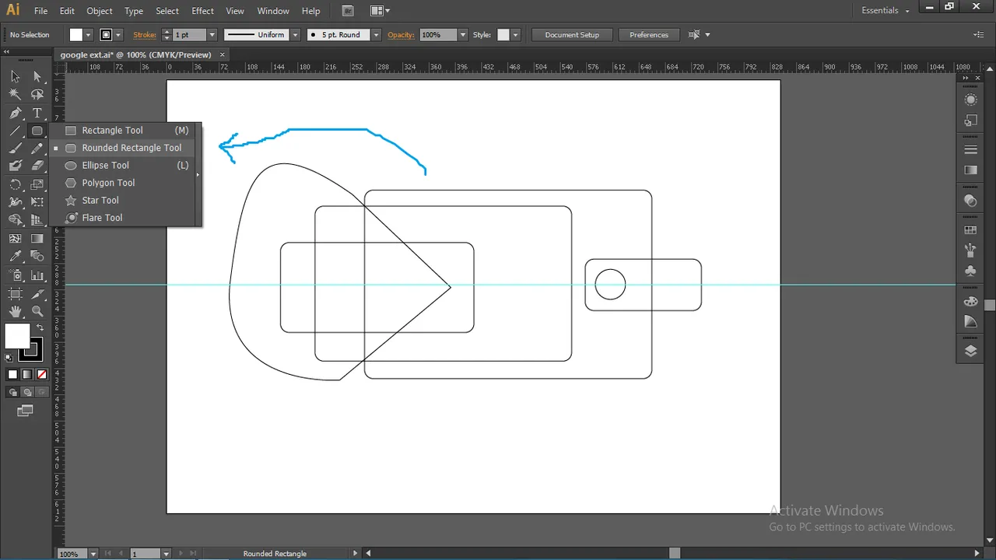The image size is (996, 560).
Task: Open fill color dropdown in control bar
Action: click(x=88, y=35)
